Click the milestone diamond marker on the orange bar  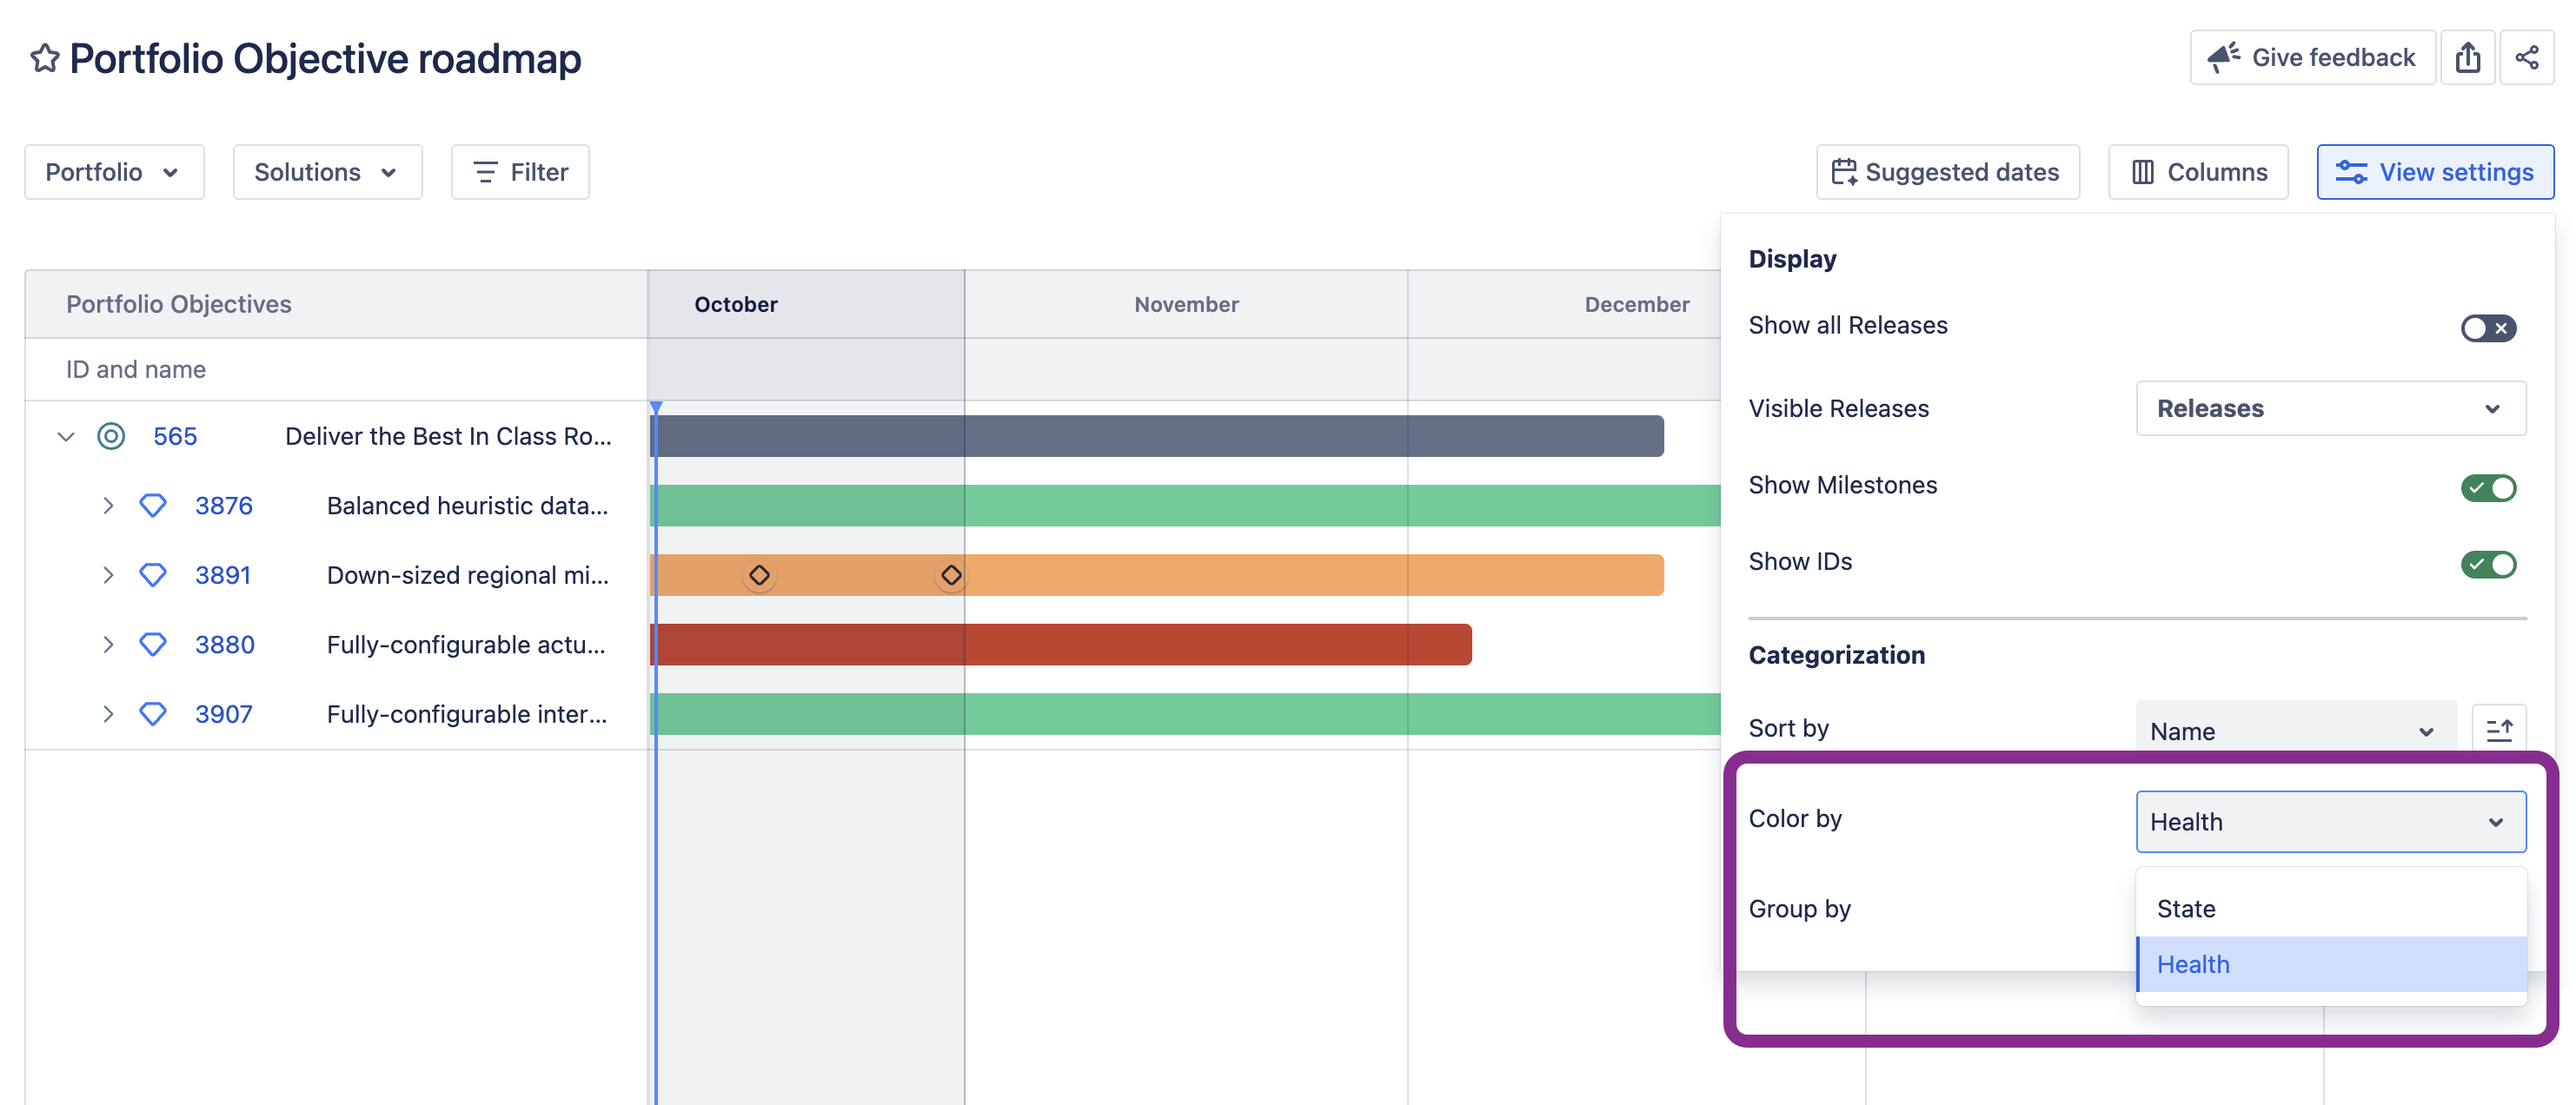(760, 575)
